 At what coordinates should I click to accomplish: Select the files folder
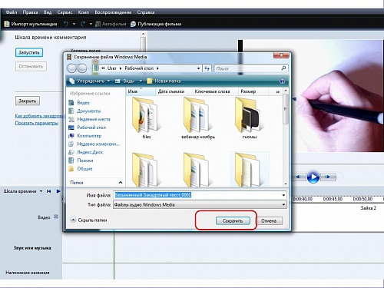point(147,118)
